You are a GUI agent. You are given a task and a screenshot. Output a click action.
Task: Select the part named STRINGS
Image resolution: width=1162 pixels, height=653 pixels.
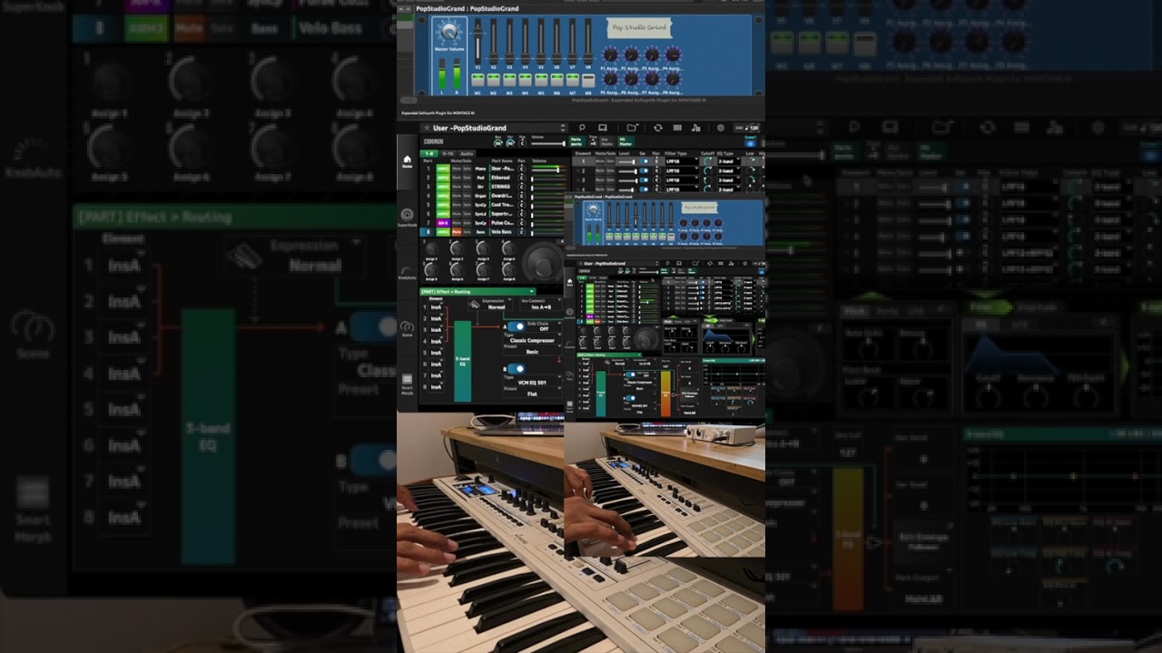pyautogui.click(x=501, y=187)
